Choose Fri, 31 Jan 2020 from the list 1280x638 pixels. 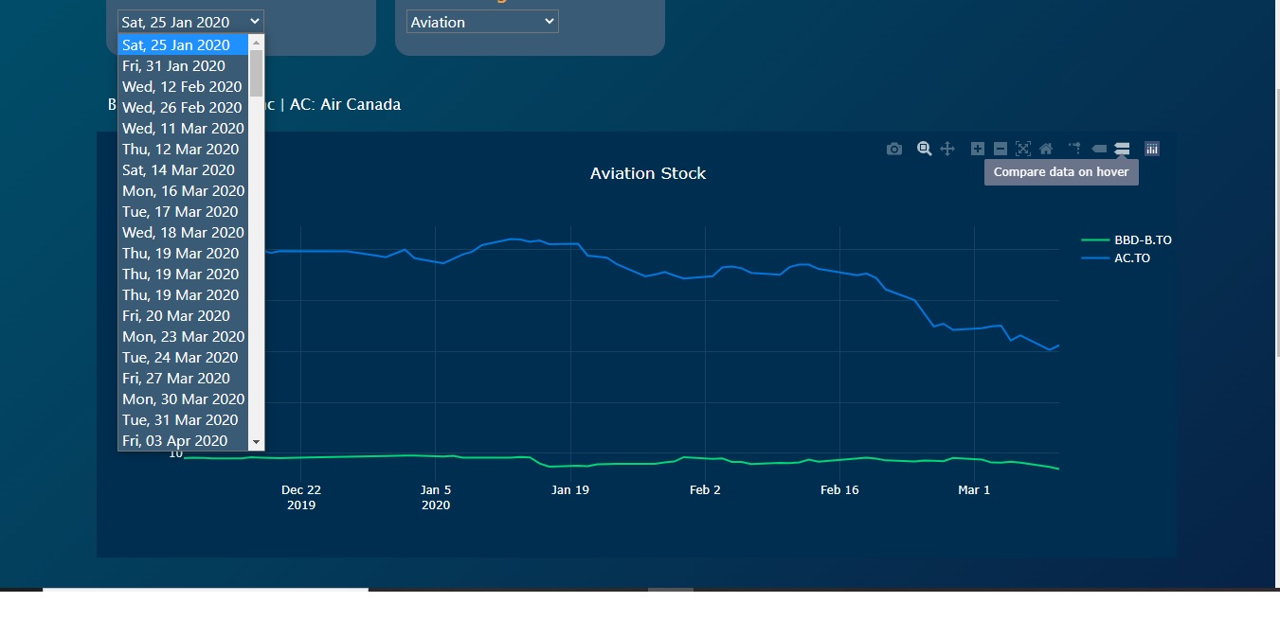[173, 65]
